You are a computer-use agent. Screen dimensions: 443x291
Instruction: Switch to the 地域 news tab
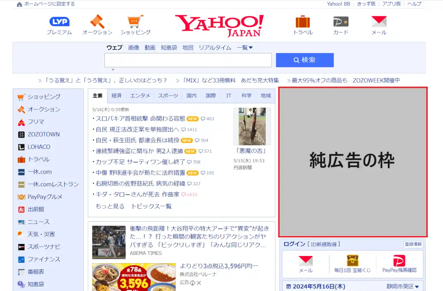pos(266,96)
